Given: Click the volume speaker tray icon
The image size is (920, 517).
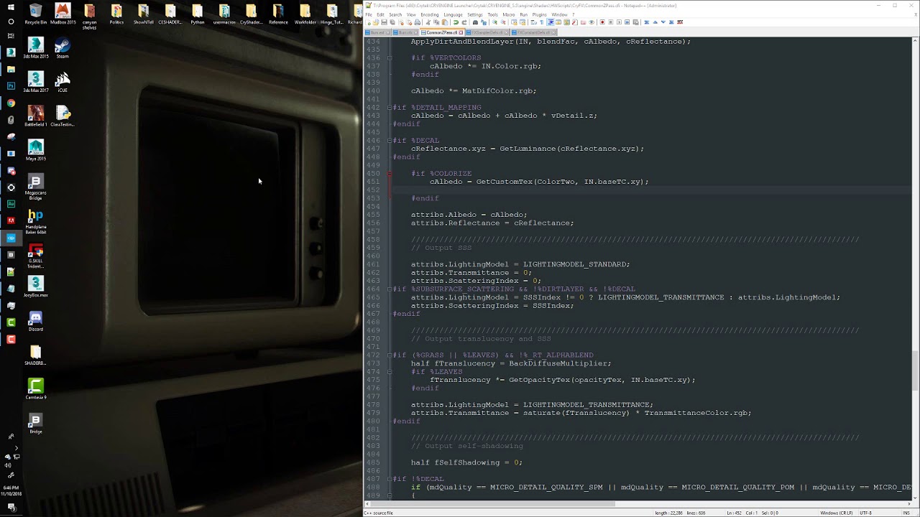Looking at the screenshot, I should coord(8,465).
